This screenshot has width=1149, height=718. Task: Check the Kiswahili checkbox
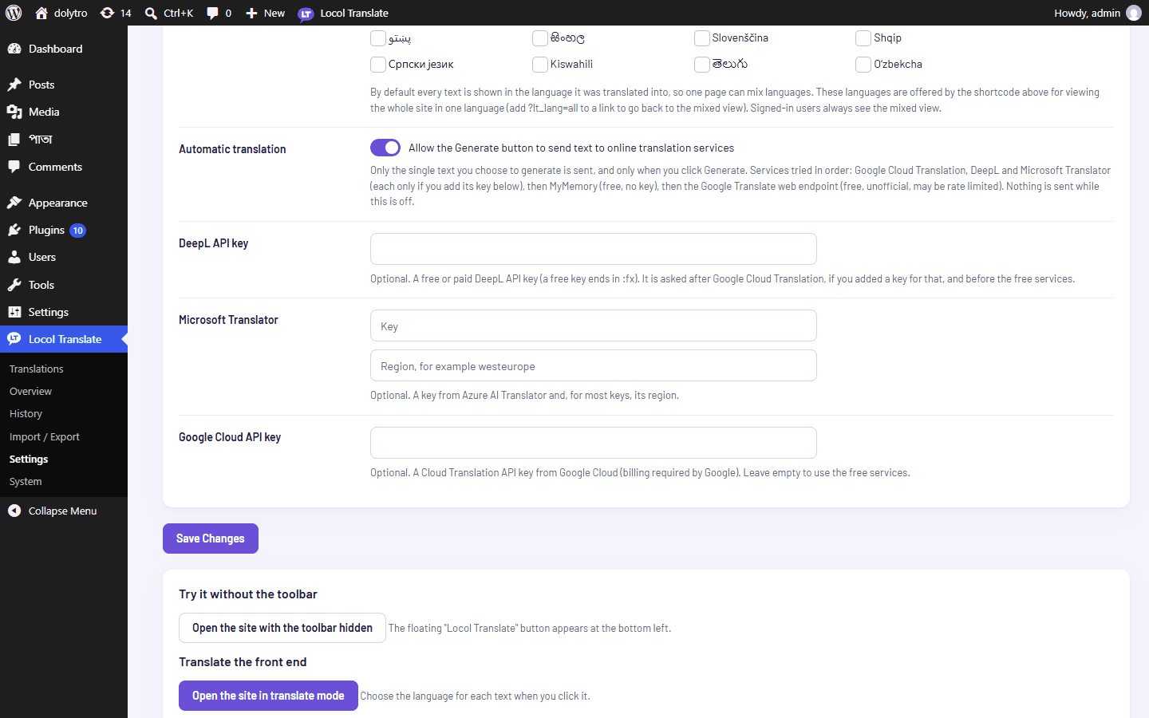coord(540,65)
